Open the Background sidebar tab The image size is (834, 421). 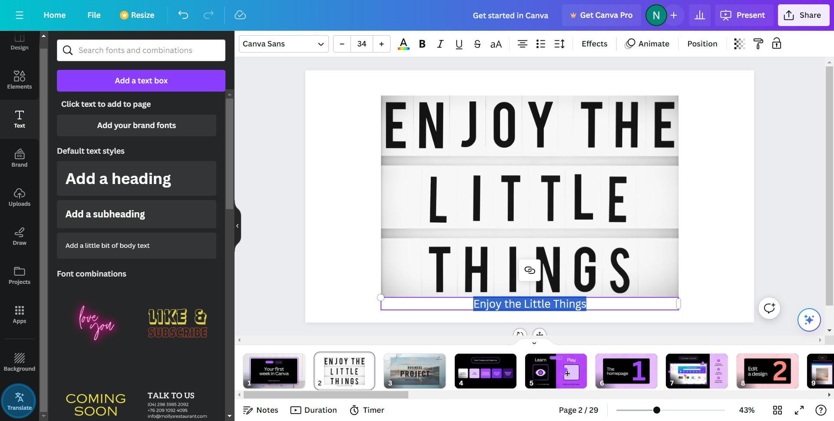[20, 362]
